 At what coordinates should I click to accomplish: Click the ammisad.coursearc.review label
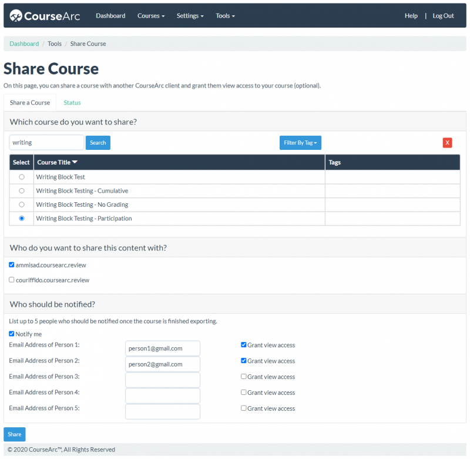tap(51, 265)
